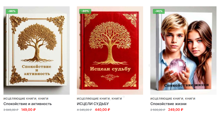Click the -90% badge on the red book
Screen dimensions: 224x118
[x=85, y=11]
